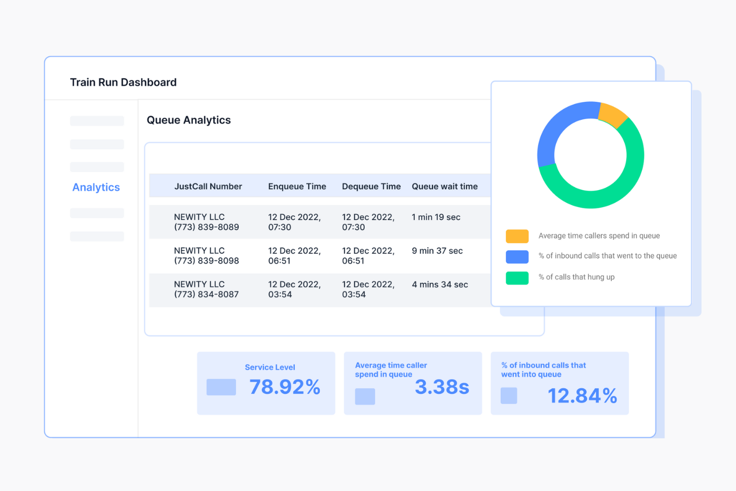Click the Queue Analytics heading

point(188,120)
